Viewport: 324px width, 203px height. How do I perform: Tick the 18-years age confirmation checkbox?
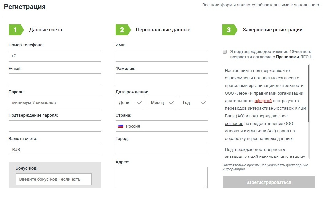click(225, 52)
